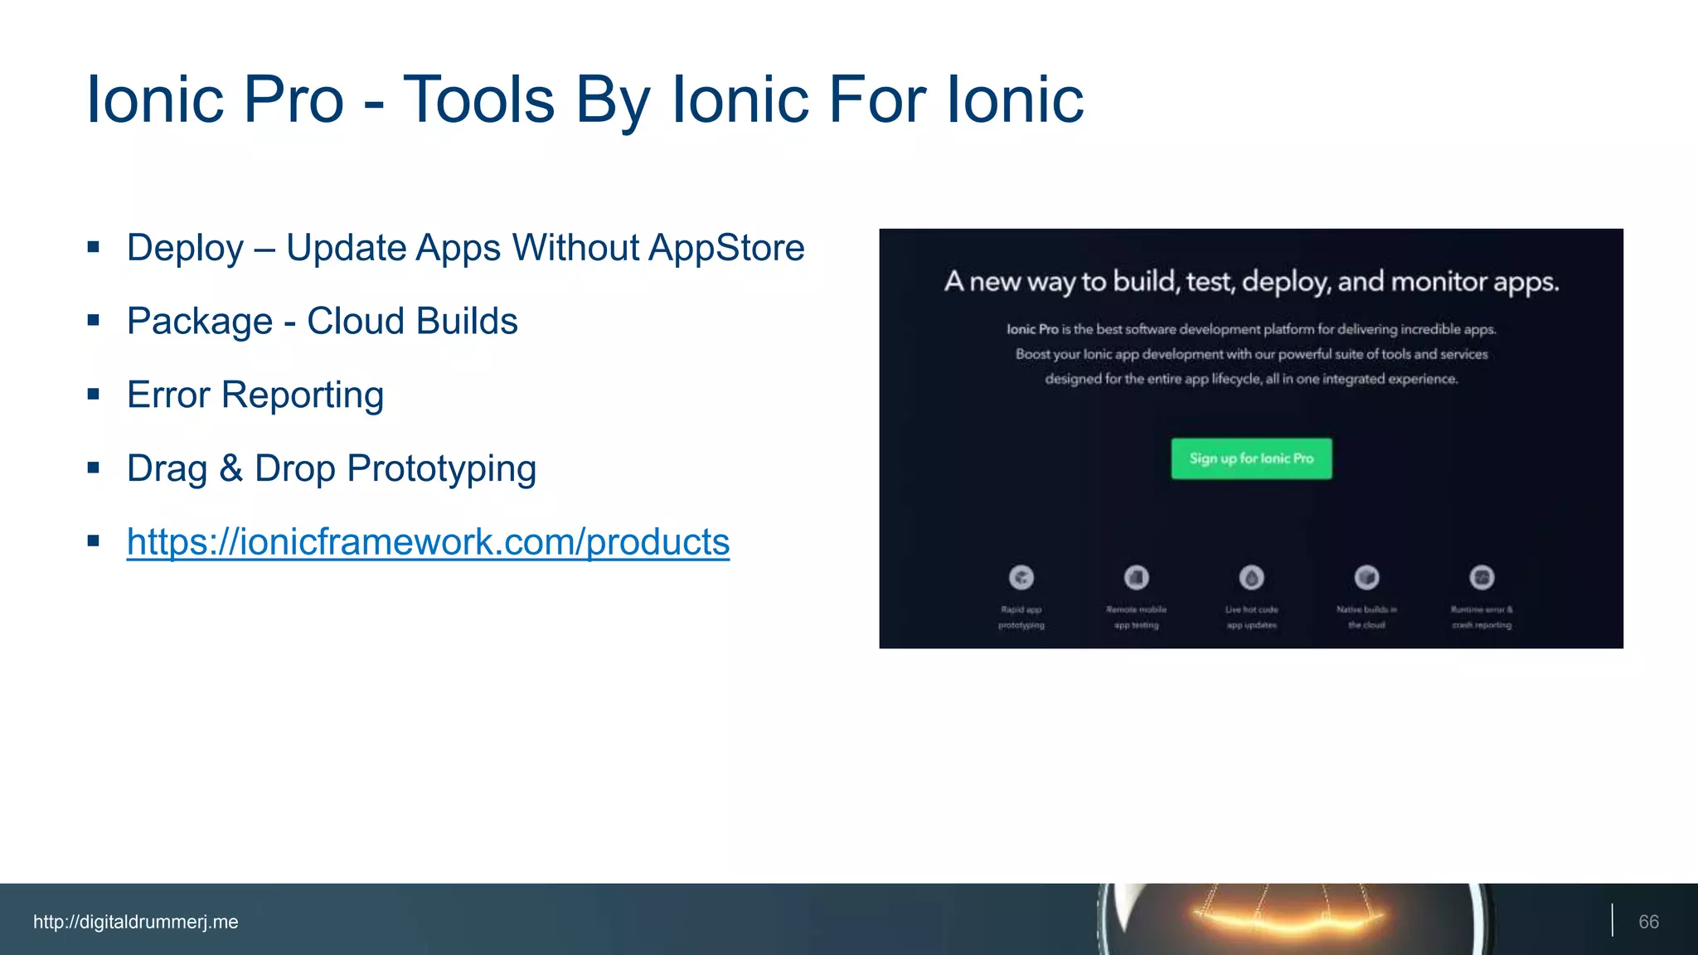Click the Rapid app prototyping caption

pyautogui.click(x=1021, y=618)
